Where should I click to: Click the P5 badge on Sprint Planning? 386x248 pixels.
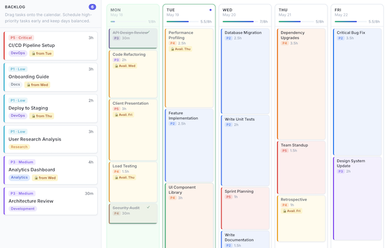(x=228, y=197)
